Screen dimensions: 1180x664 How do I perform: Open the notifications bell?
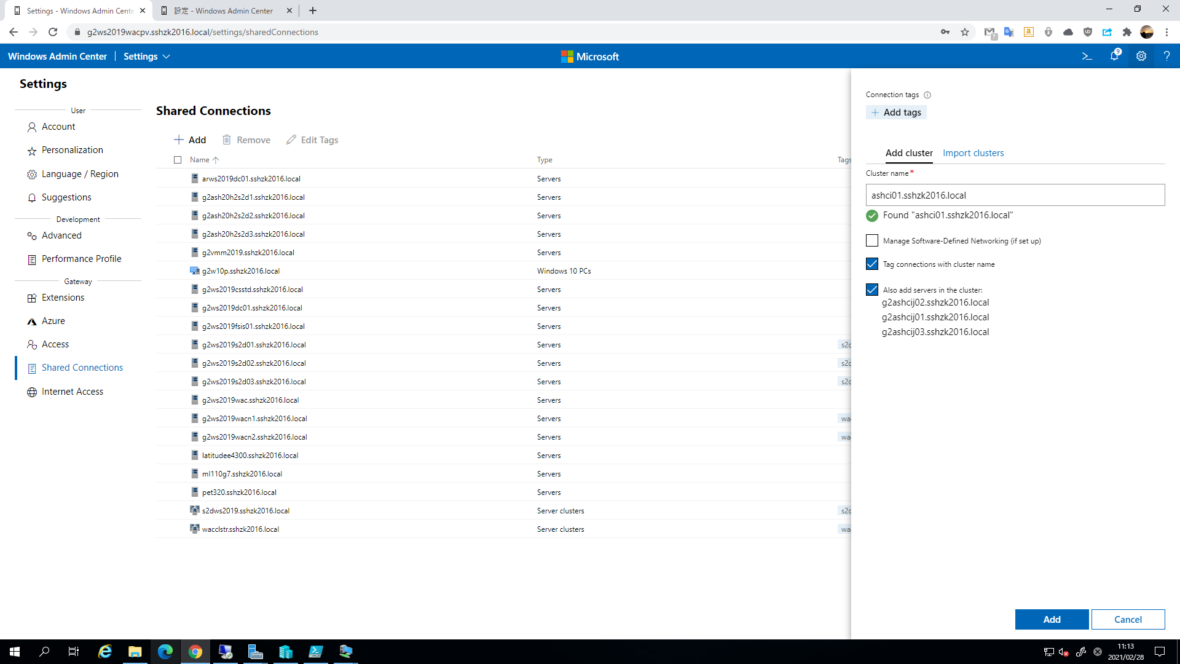1114,56
